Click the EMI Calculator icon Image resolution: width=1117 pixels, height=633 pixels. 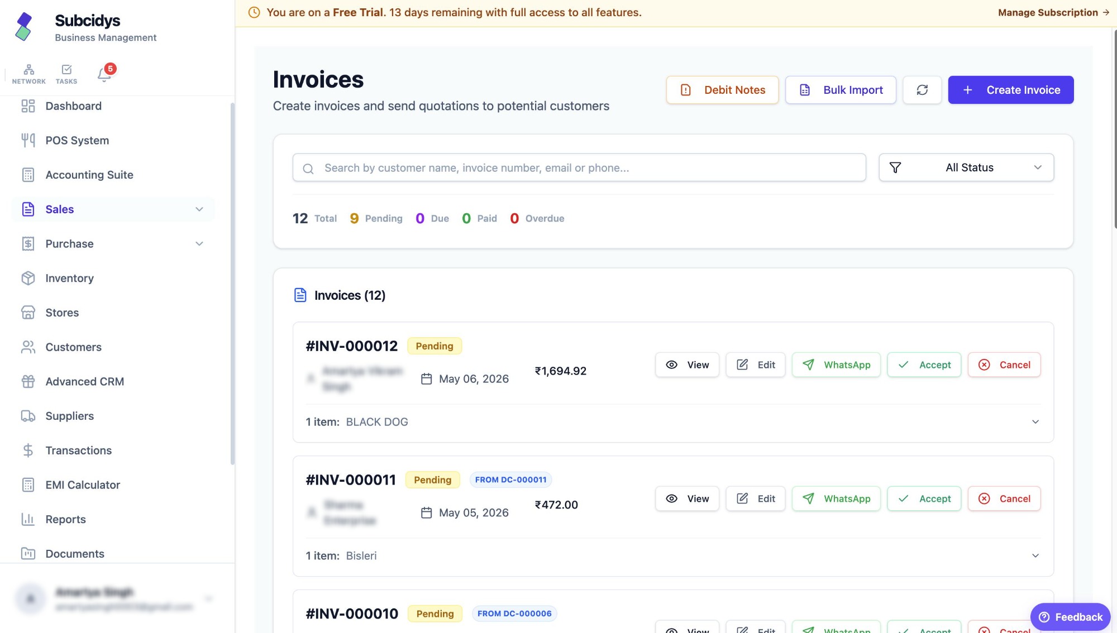coord(28,485)
